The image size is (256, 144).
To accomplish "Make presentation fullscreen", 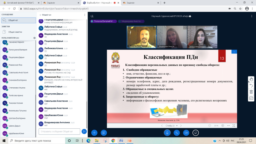I will 234,126.
